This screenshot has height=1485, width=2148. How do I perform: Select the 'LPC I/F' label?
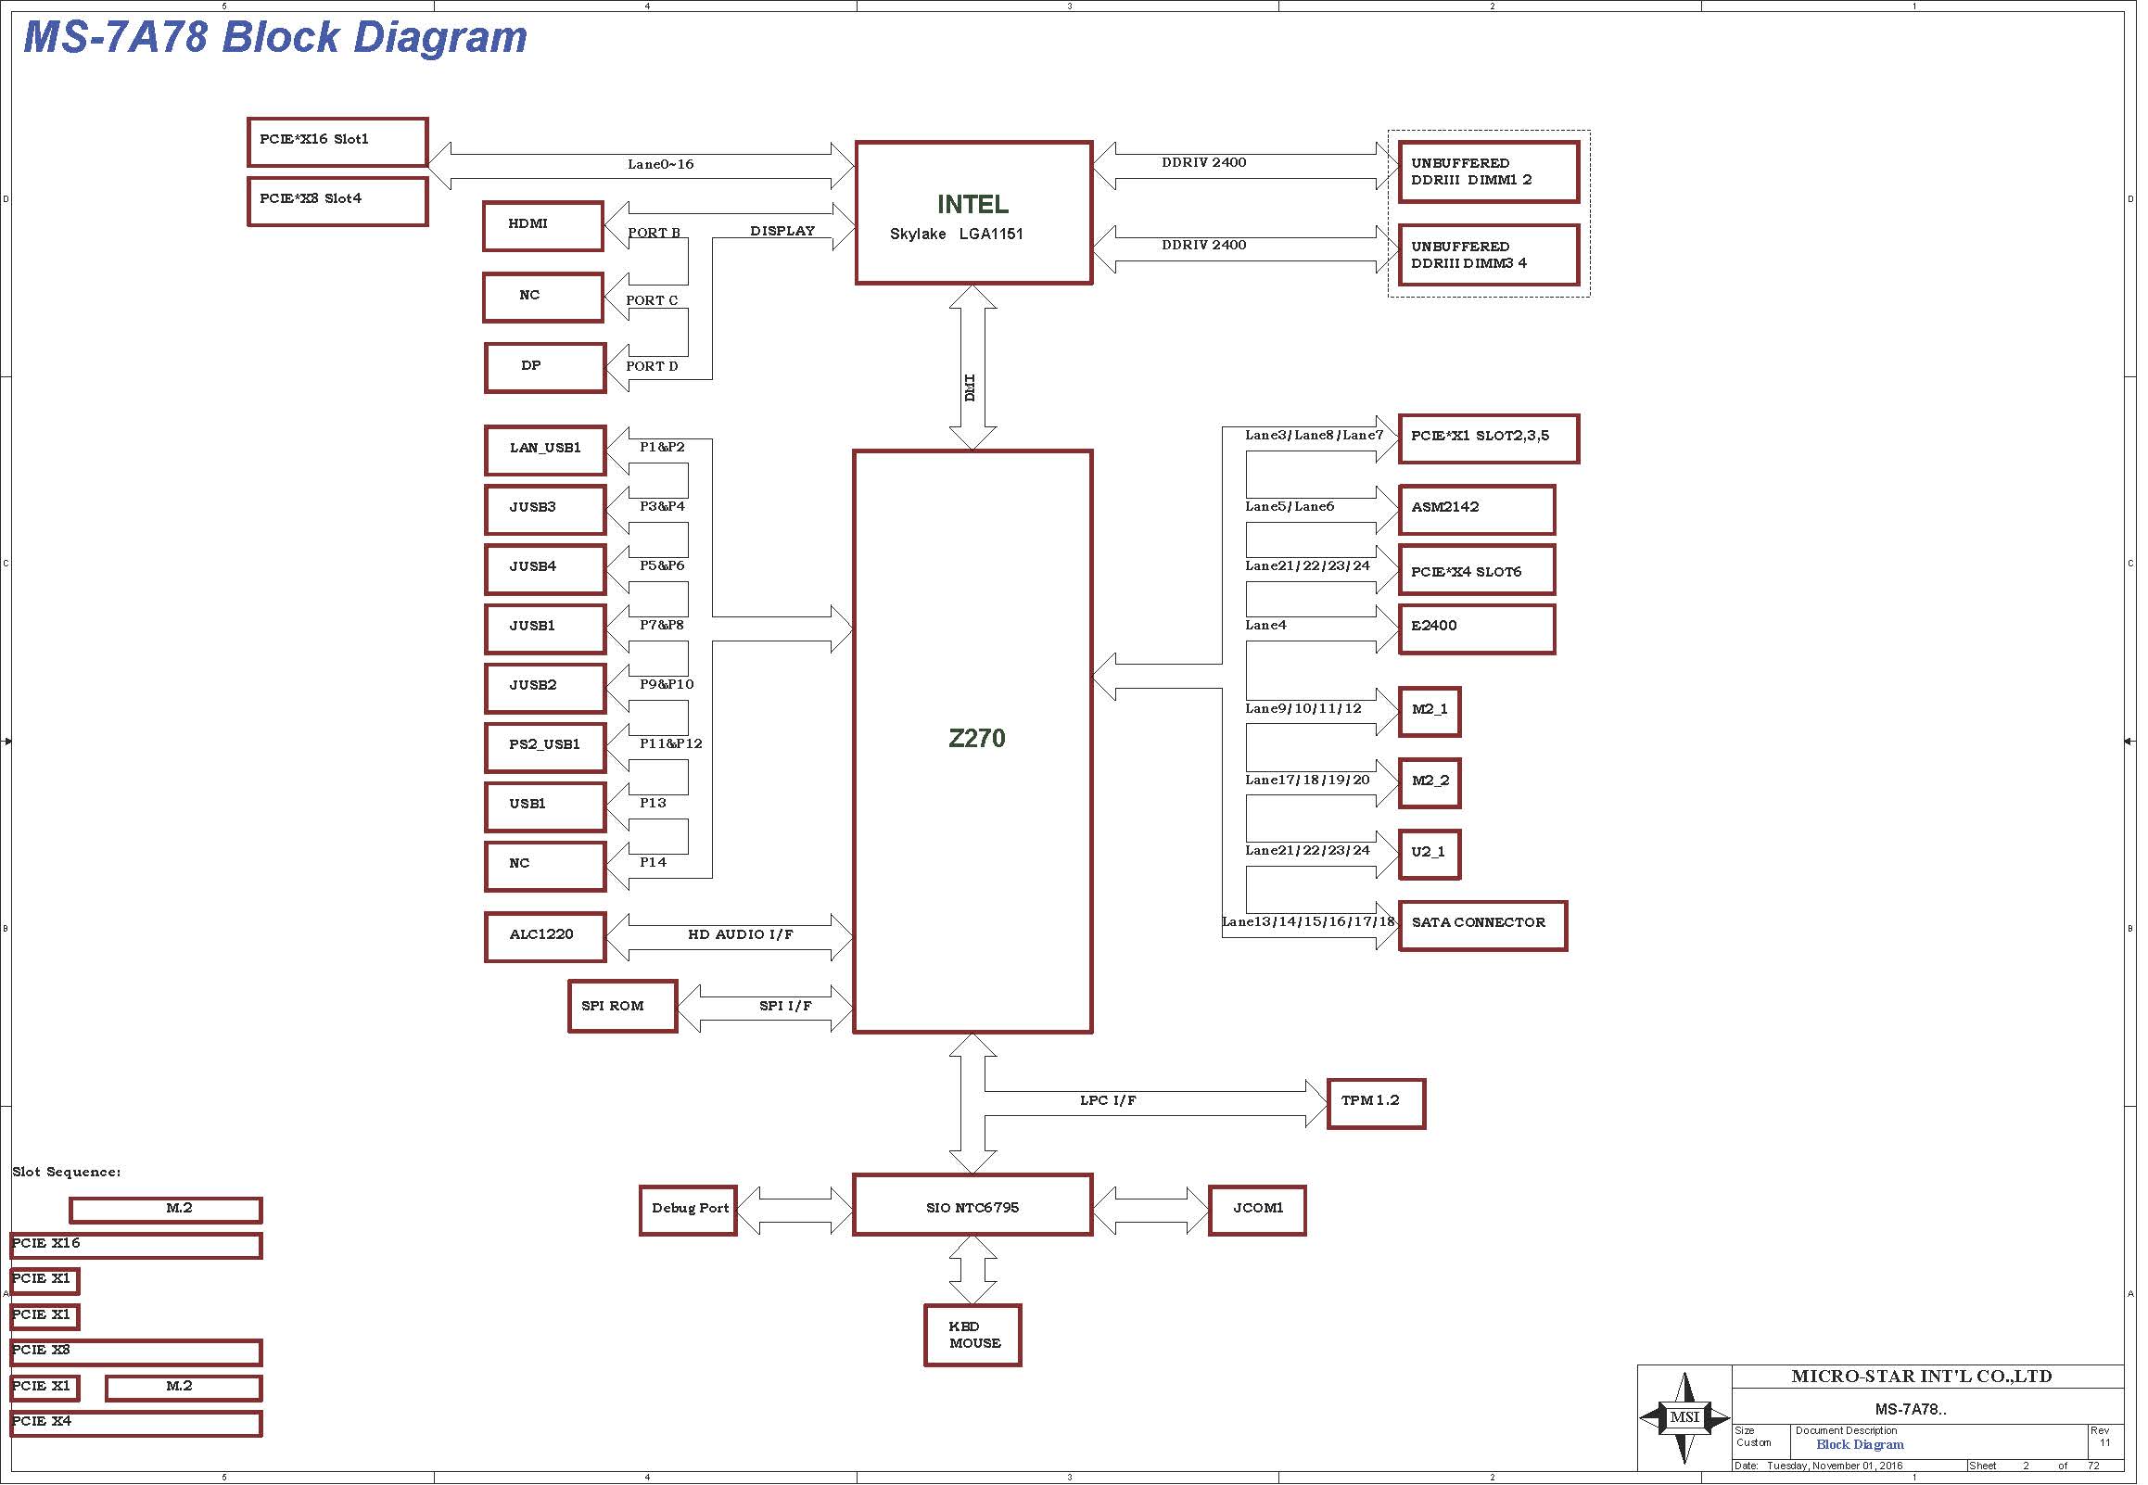pyautogui.click(x=1110, y=1101)
